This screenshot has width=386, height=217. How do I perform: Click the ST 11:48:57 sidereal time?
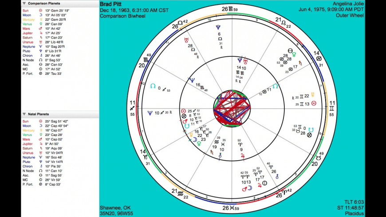(x=351, y=208)
